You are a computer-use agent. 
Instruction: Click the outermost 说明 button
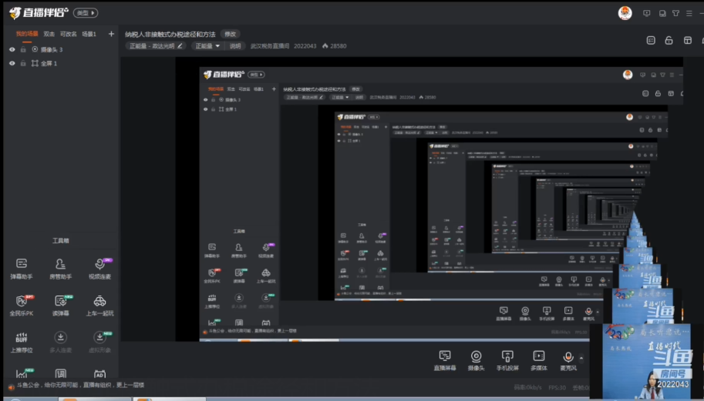pos(235,45)
